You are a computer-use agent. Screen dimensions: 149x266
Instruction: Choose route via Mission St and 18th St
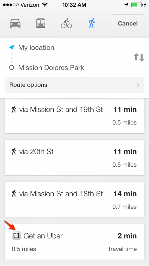point(74,200)
